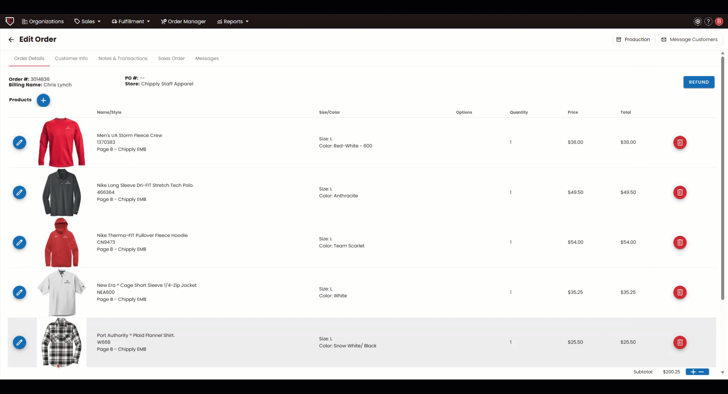Edit the Nike Therma-FIT Pullover Fleece Hoodie
Screen dimensions: 728x394
tap(19, 242)
